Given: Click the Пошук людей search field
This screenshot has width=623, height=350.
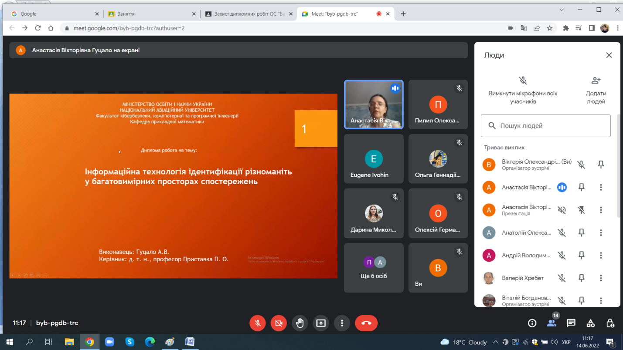Looking at the screenshot, I should pos(545,126).
